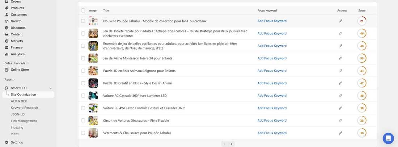Click the Discounts badge icon
Screen dimensions: 398x147
7,28
